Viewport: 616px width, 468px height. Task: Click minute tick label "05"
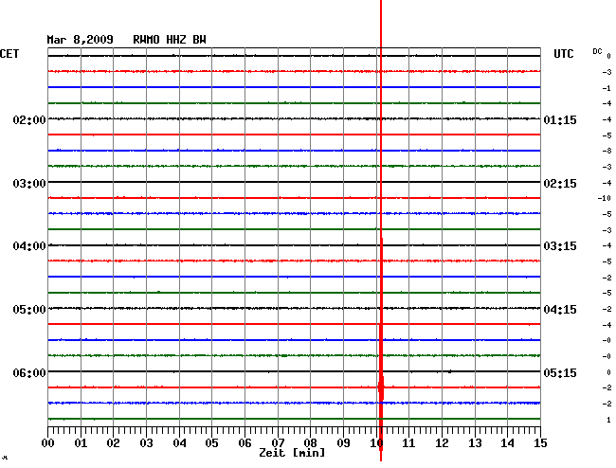coord(211,442)
